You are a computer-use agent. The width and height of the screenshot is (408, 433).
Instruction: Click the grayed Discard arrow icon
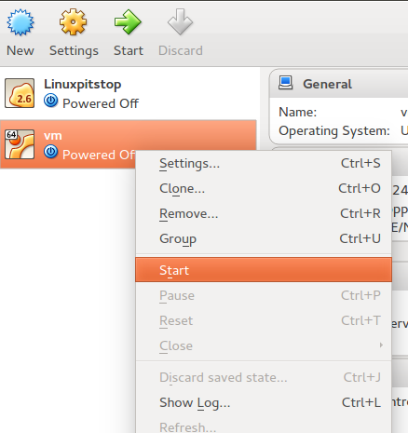[x=180, y=21]
